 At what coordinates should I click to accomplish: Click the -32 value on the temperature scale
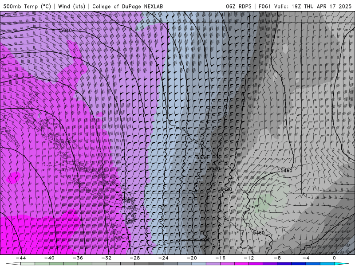106,258
